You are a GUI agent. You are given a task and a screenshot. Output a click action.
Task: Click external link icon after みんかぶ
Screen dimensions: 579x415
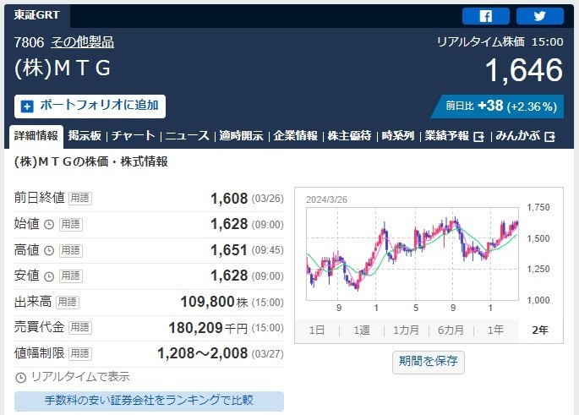549,137
